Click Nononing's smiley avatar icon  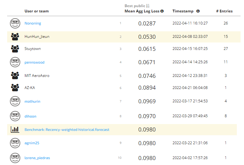(15, 24)
